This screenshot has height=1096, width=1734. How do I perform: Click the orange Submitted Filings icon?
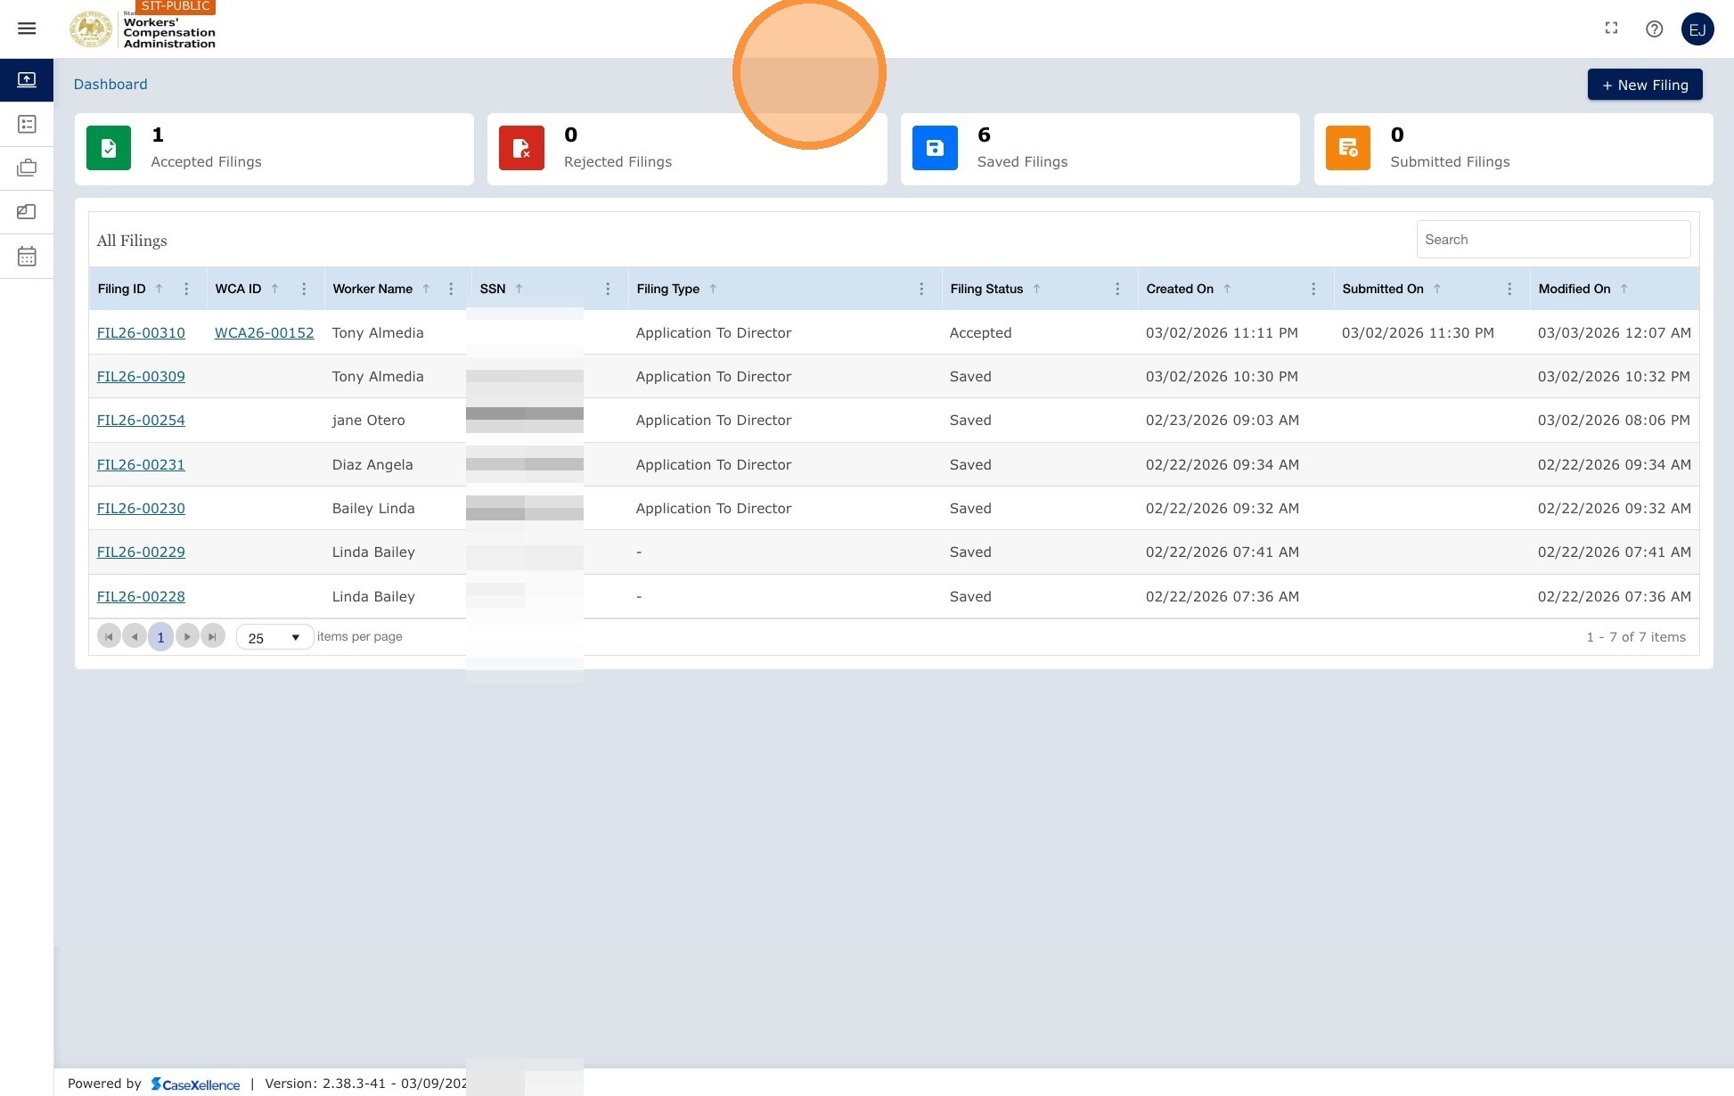pyautogui.click(x=1347, y=148)
